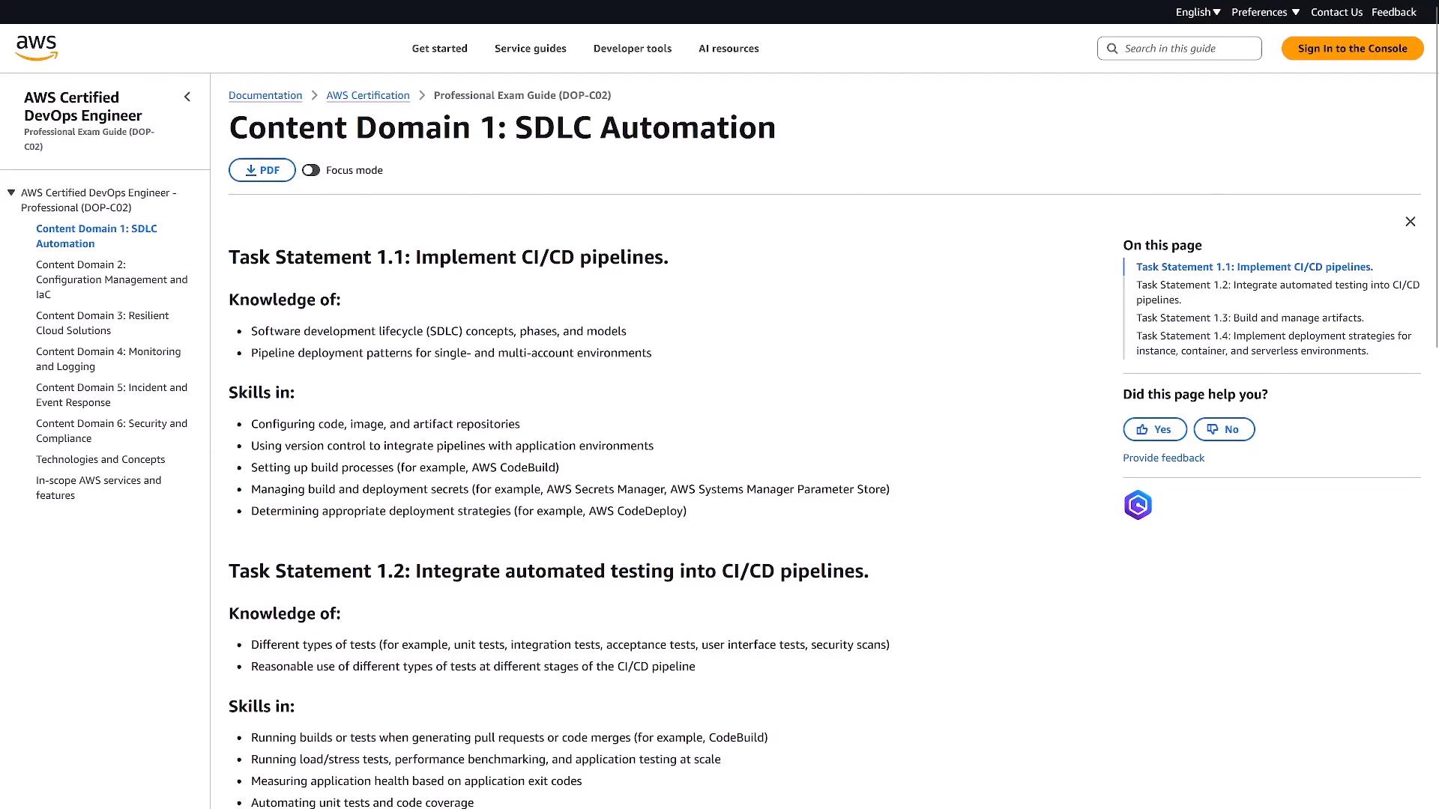Vote No, this page didn't help
The image size is (1439, 809).
coord(1224,429)
